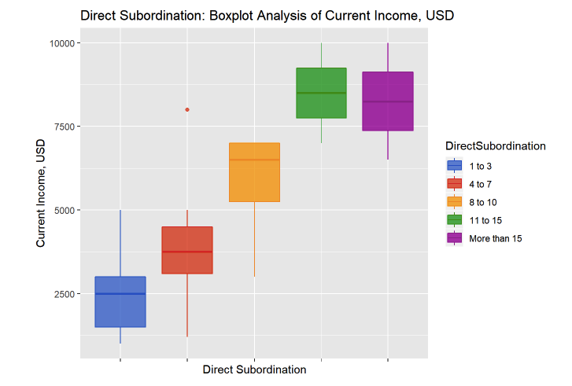The width and height of the screenshot is (572, 386).
Task: Select the 2500 y-axis tick label
Action: [x=61, y=294]
